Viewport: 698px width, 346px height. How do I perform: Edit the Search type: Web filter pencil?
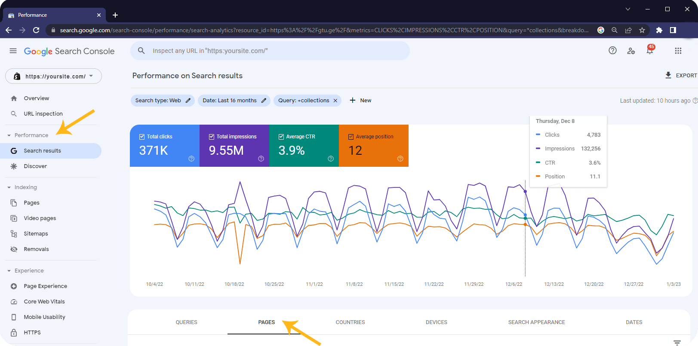click(x=188, y=101)
